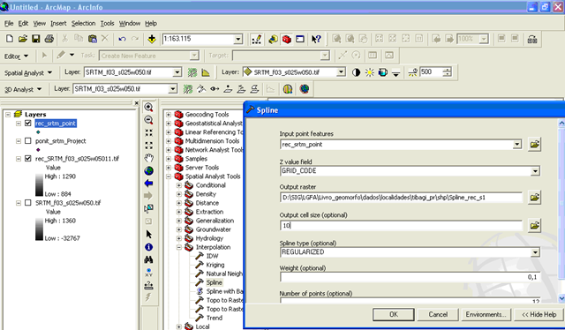Select the Select Elements arrow tool
The image size is (565, 330).
point(148,234)
